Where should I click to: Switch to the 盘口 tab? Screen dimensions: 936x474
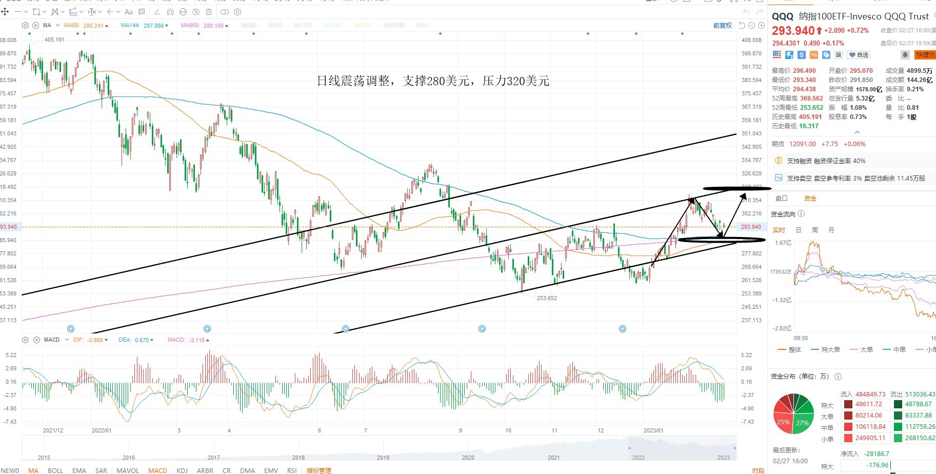point(781,199)
